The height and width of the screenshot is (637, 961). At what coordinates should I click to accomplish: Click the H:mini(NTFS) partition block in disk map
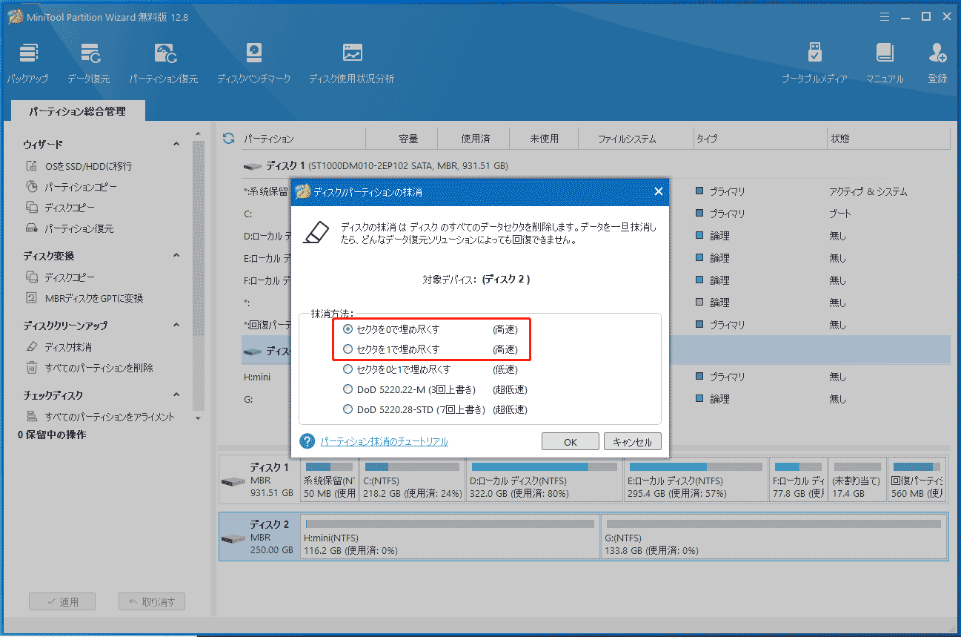[x=449, y=537]
